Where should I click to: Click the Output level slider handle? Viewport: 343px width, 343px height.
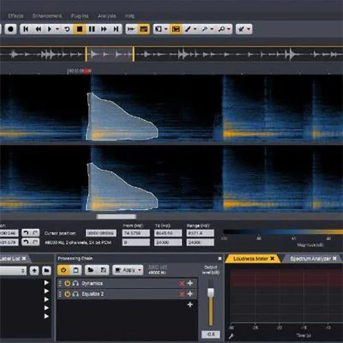tap(211, 293)
